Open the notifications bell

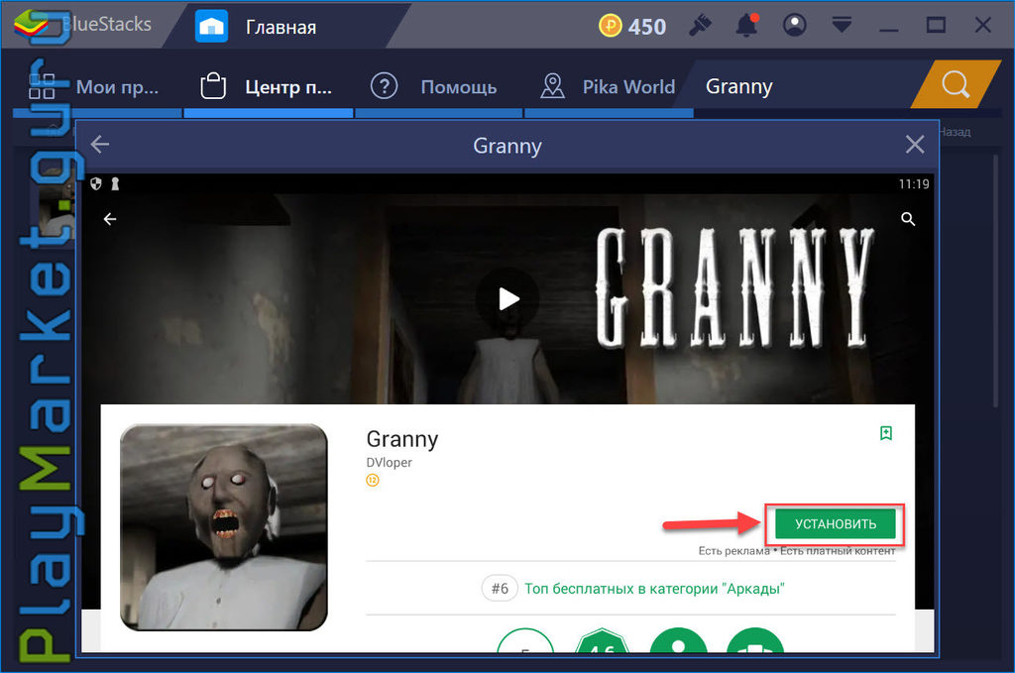click(x=746, y=25)
